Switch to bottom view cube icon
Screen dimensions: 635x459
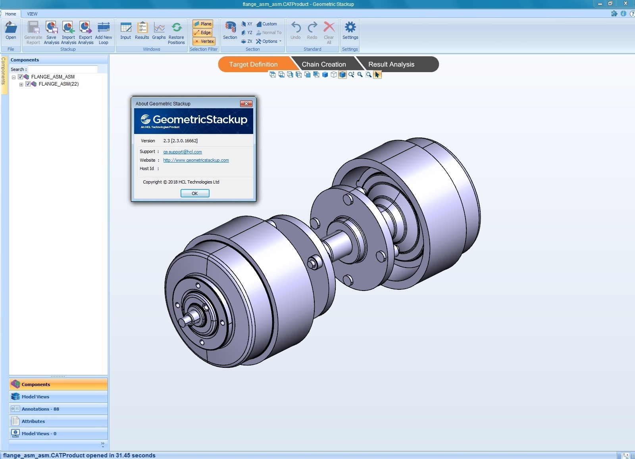pyautogui.click(x=281, y=75)
